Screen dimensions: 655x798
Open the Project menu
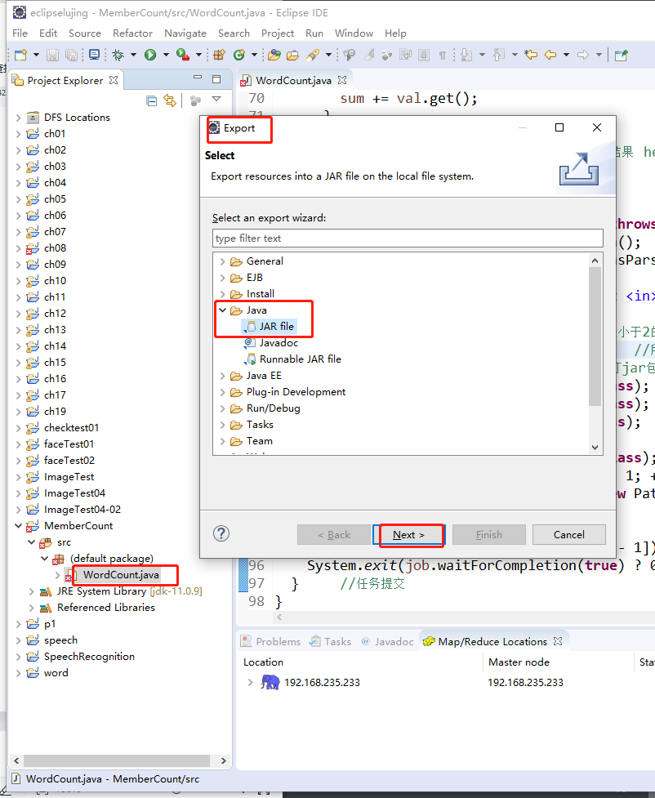[x=278, y=33]
